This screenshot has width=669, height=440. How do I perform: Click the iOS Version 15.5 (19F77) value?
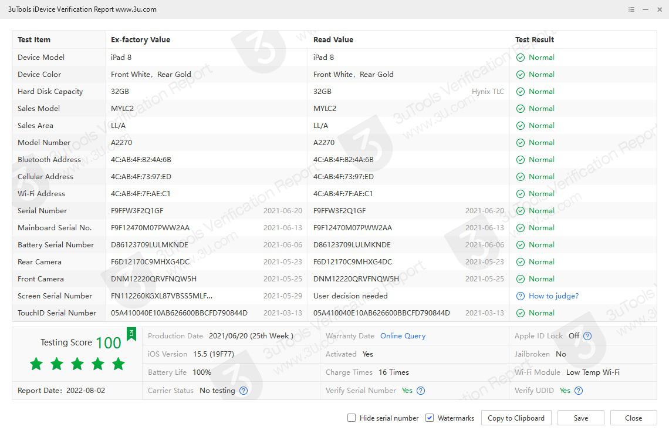tap(214, 354)
